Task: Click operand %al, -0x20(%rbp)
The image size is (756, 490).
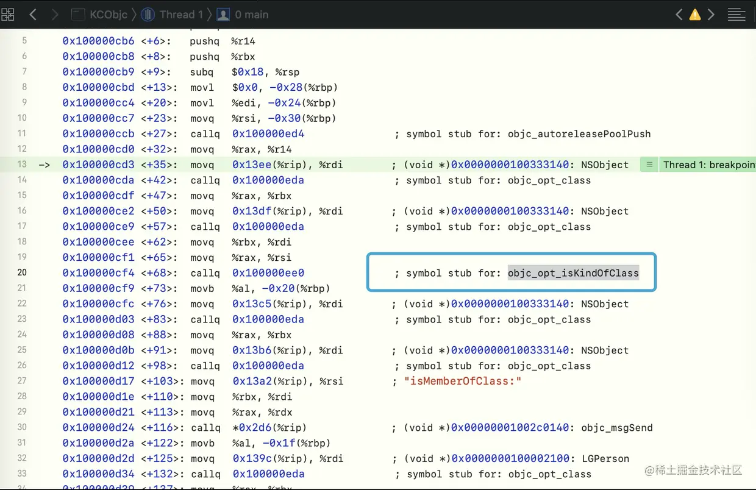Action: [x=281, y=288]
